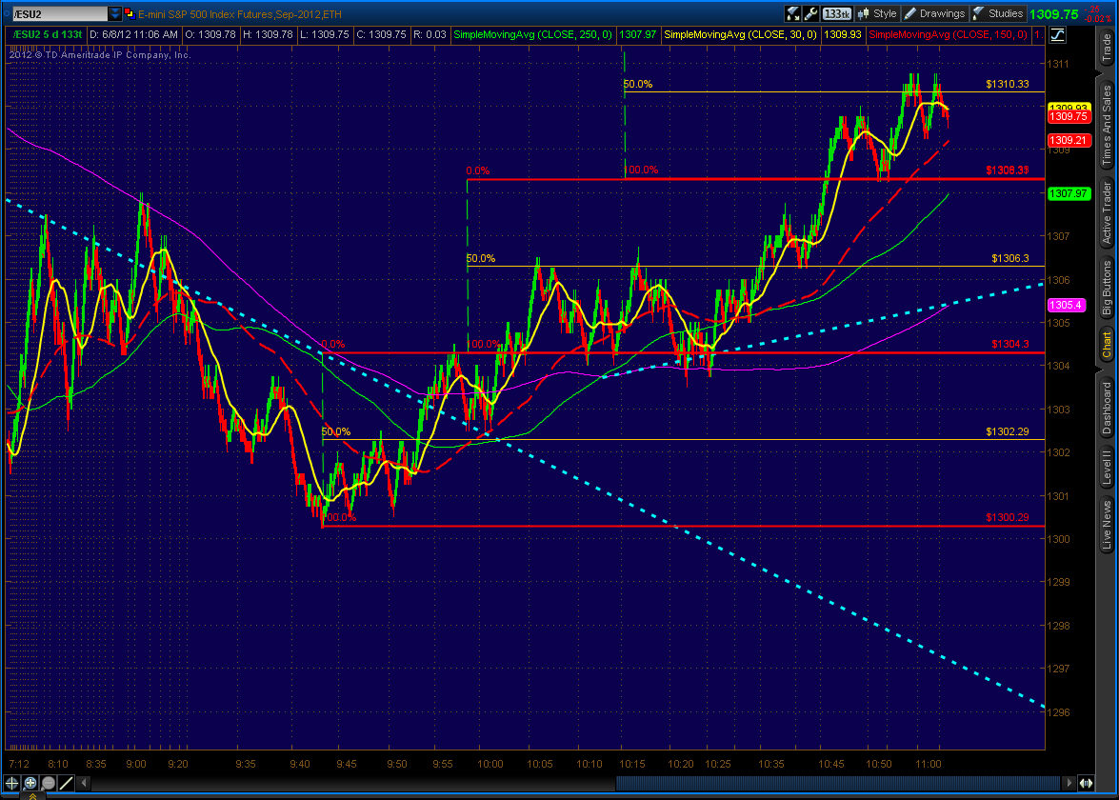Click SimpleMovingAvg (CLOSE, 250, 0) study label
1119x800 pixels.
(532, 34)
